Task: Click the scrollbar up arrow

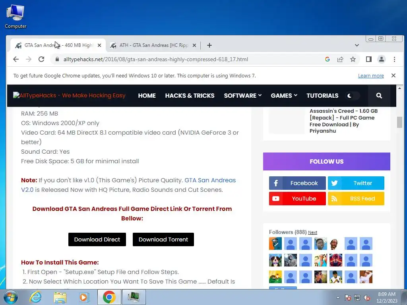Action: pos(399,88)
